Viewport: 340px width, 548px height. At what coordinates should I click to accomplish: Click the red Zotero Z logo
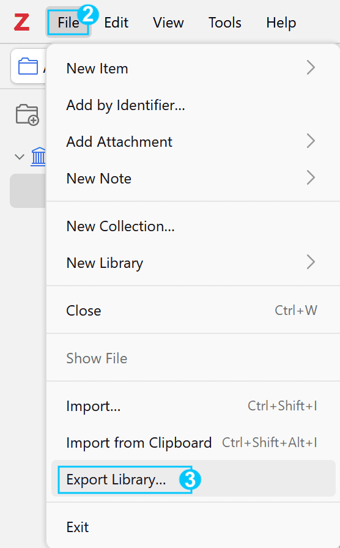21,23
